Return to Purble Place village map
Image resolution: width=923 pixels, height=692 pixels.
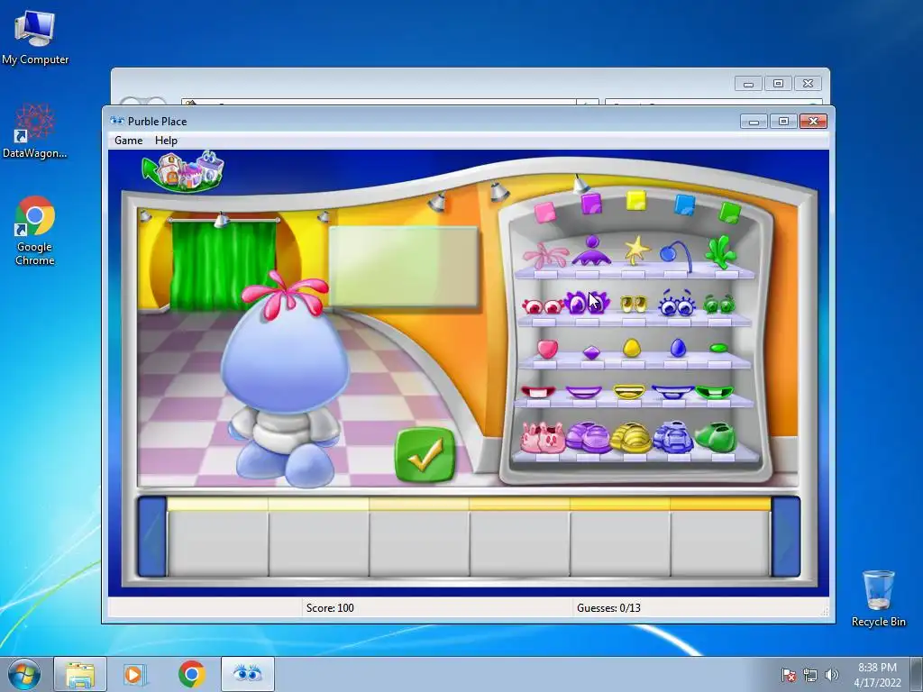click(183, 172)
